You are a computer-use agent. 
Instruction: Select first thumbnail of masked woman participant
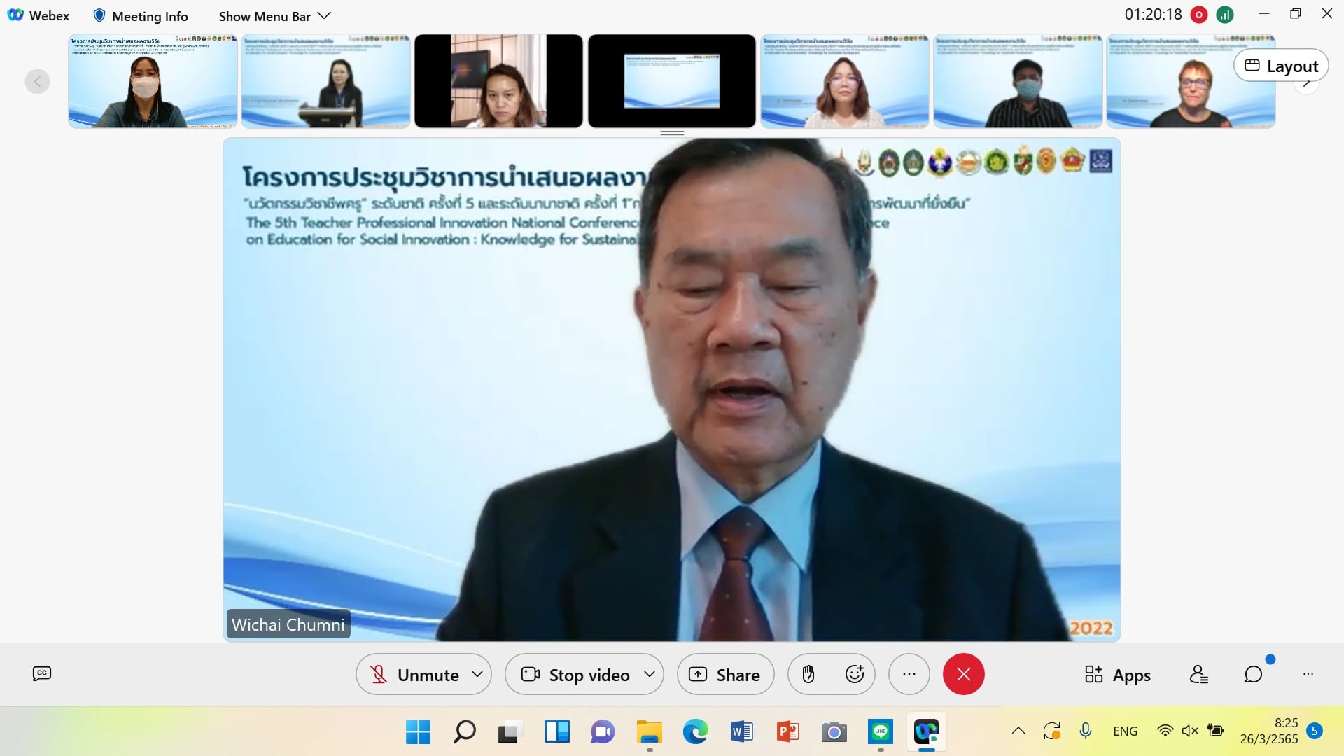click(x=153, y=81)
